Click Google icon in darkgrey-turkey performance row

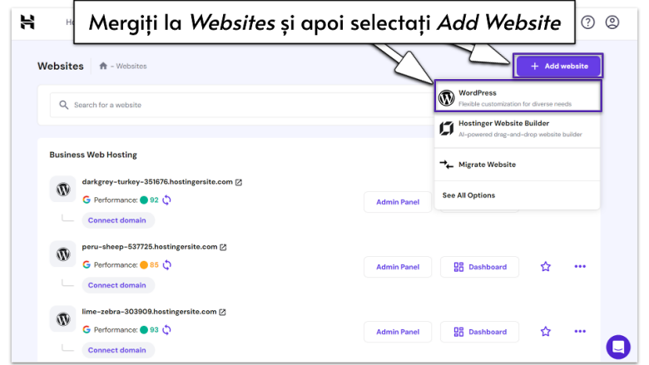coord(87,200)
